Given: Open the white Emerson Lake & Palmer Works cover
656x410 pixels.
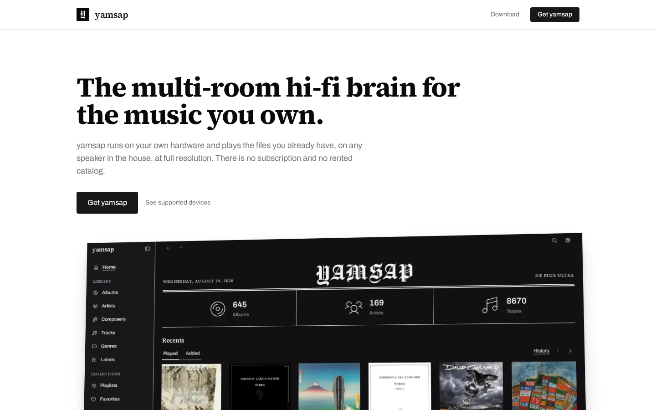Looking at the screenshot, I should 400,386.
